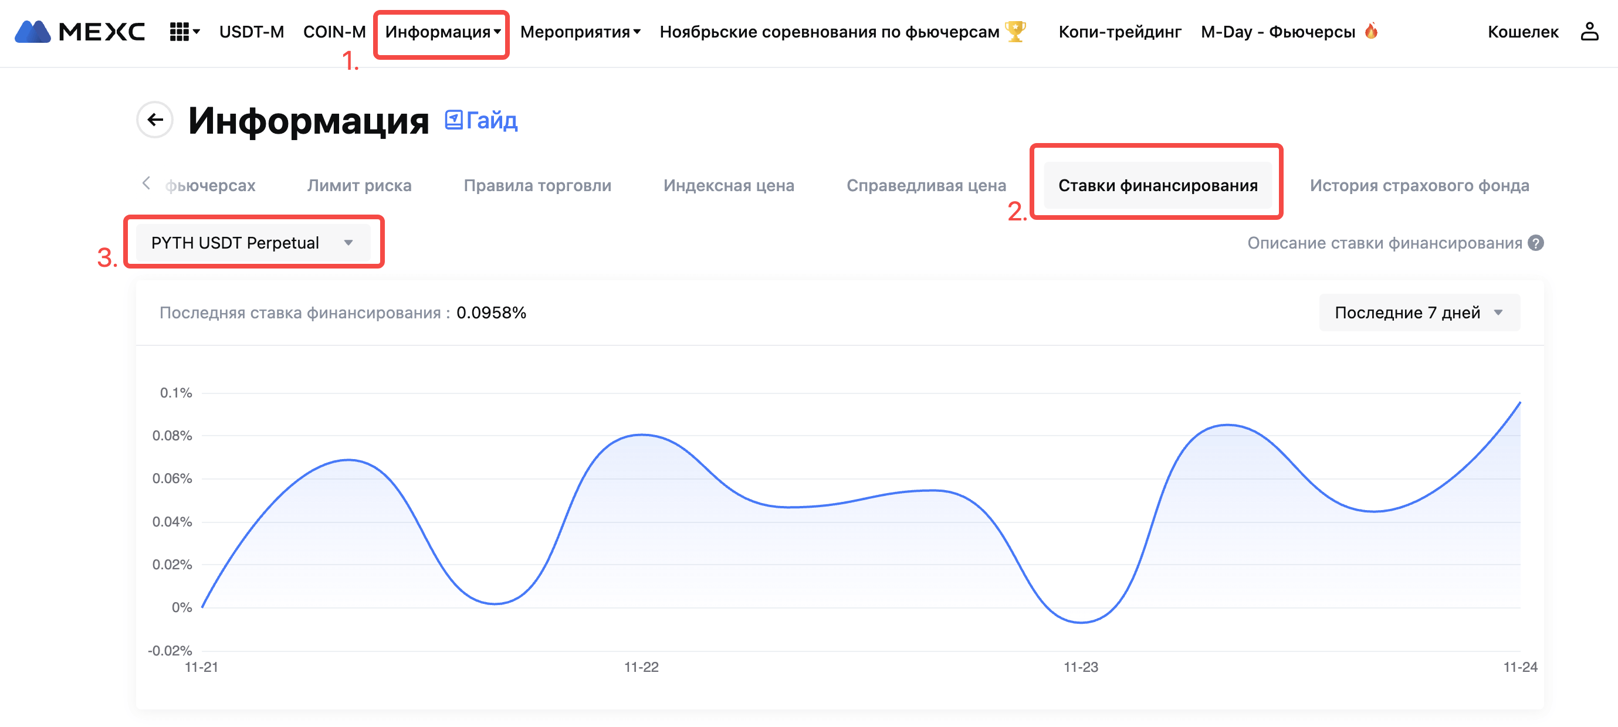Open the Кошелек menu
This screenshot has height=727, width=1618.
click(1522, 32)
